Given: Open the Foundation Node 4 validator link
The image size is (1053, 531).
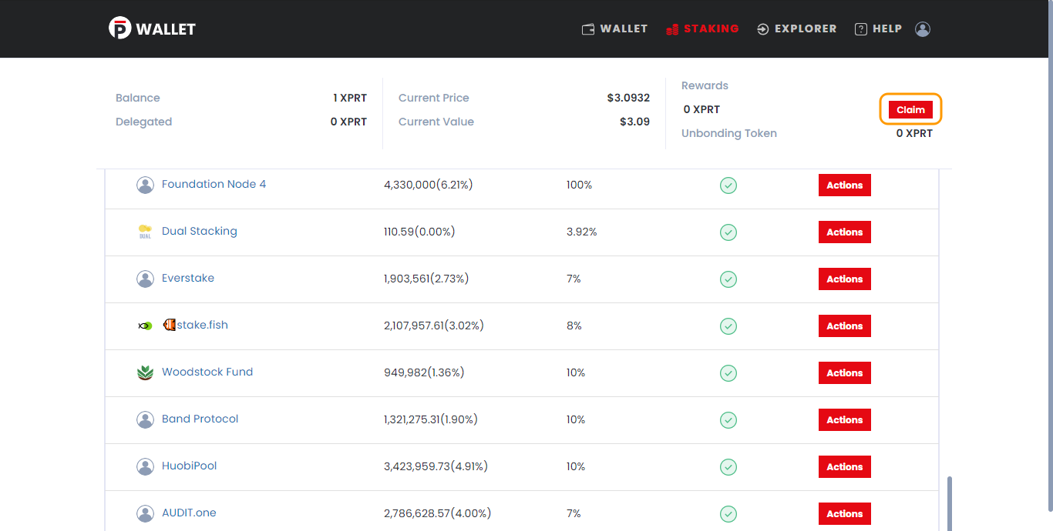Looking at the screenshot, I should [214, 185].
